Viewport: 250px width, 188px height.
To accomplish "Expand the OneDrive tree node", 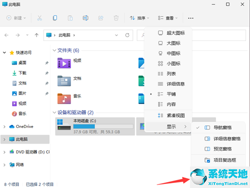I will tap(4, 126).
